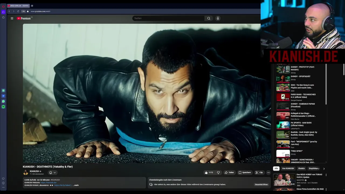Open WhatsApp in the Opera sidebar
This screenshot has height=194, width=345.
(x=3, y=101)
